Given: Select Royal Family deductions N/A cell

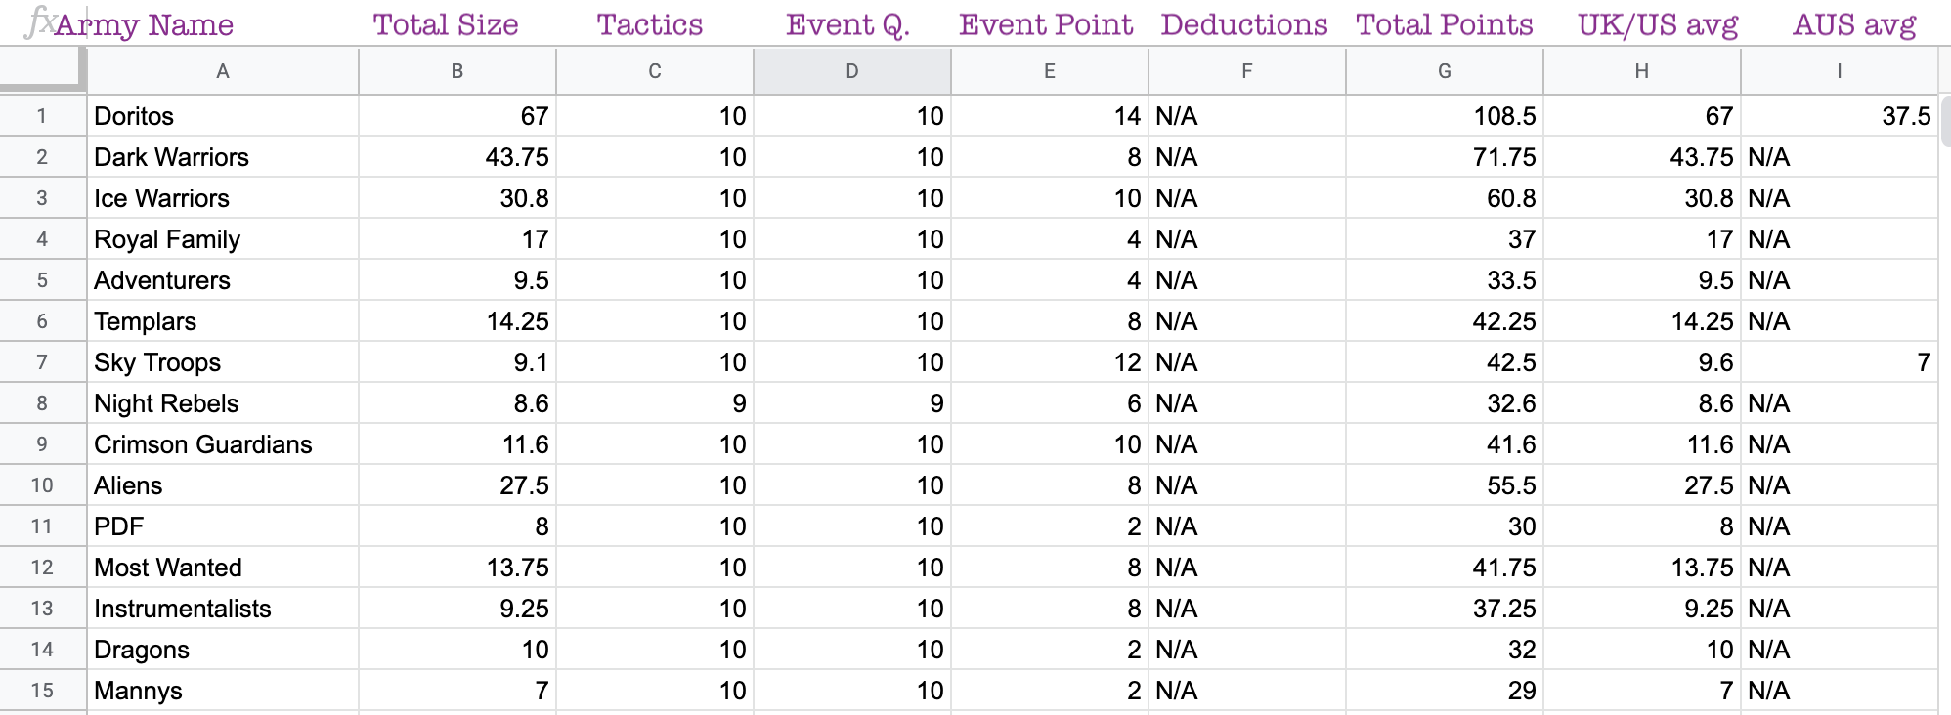Looking at the screenshot, I should point(1247,239).
